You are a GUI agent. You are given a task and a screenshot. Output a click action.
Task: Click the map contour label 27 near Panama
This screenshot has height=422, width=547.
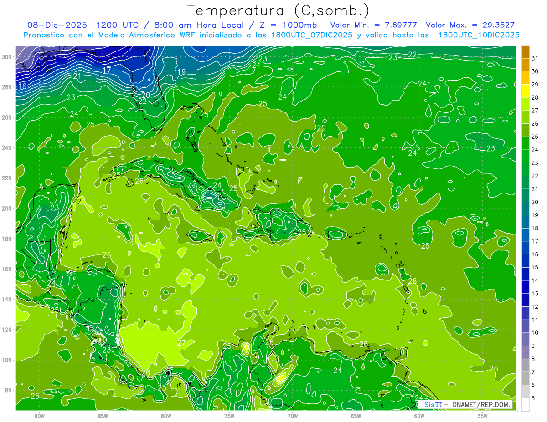coord(181,342)
